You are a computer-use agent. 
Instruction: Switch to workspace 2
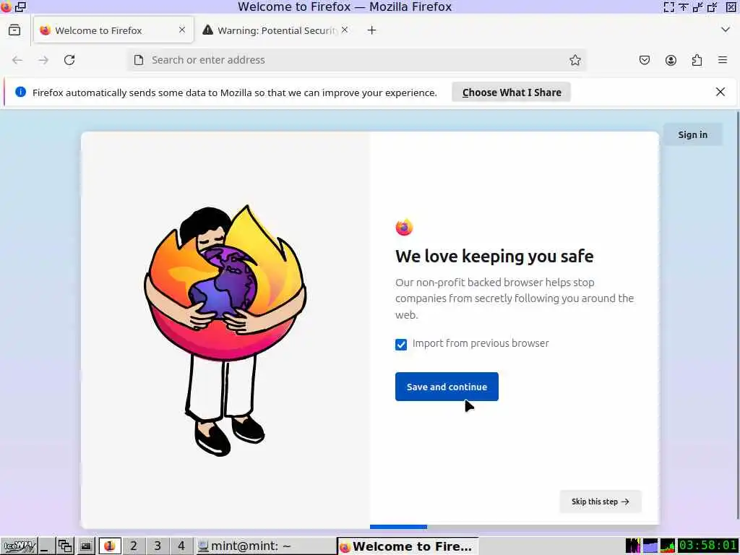tap(134, 546)
